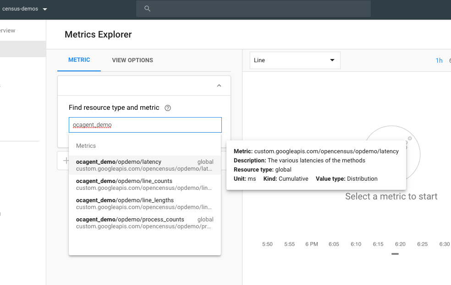
Task: Open the Overview sidebar item
Action: [8, 31]
